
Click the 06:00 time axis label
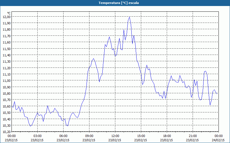click(63, 136)
